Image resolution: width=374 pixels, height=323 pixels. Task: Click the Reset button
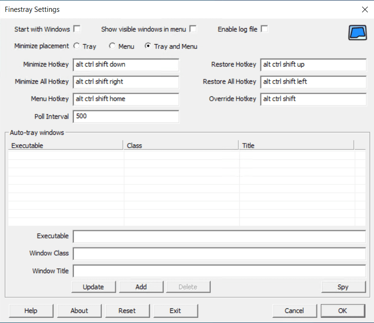tap(128, 311)
